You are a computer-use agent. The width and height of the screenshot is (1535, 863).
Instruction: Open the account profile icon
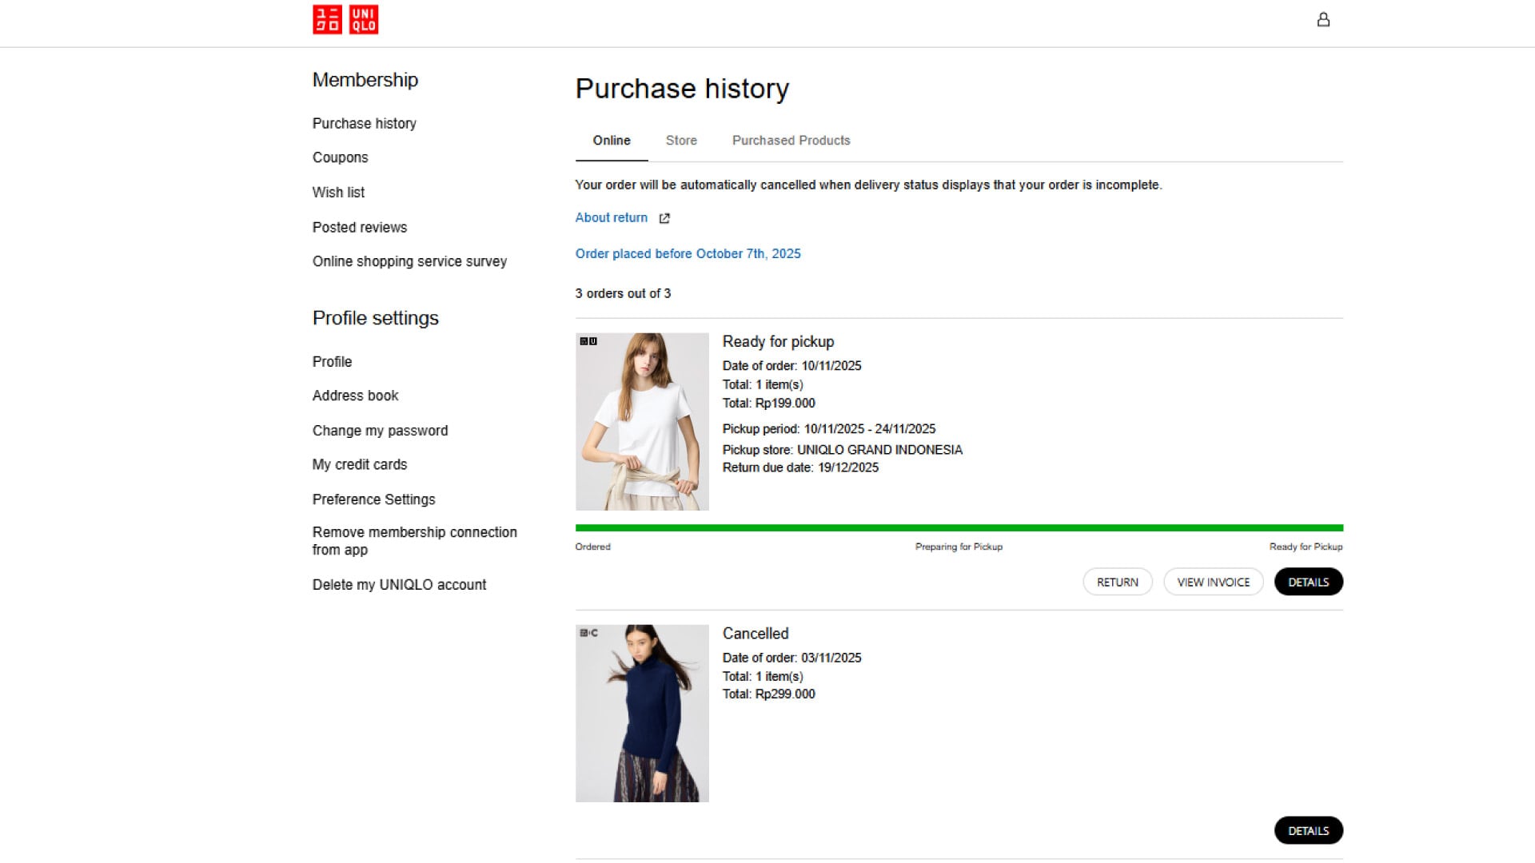point(1324,19)
